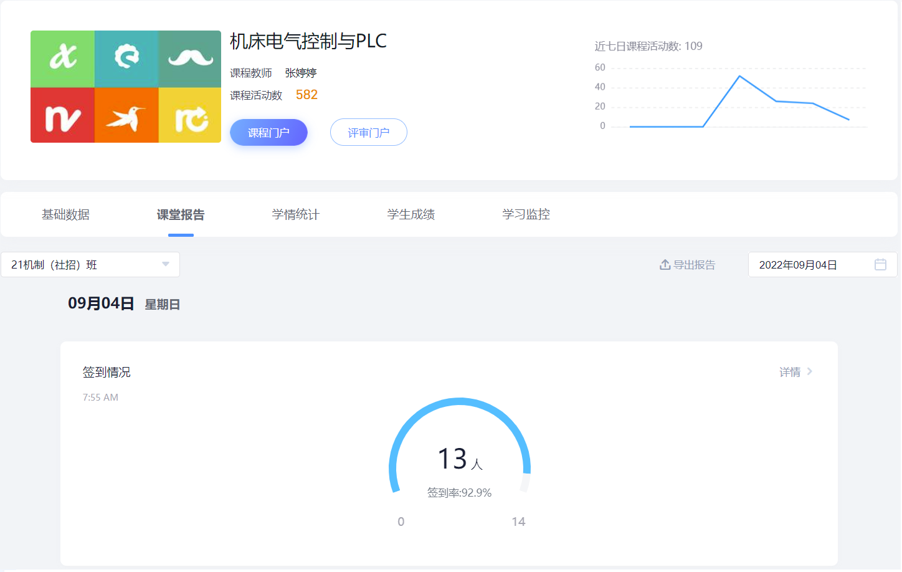The width and height of the screenshot is (902, 572).
Task: Click the green alpha symbol tile
Action: coord(63,59)
